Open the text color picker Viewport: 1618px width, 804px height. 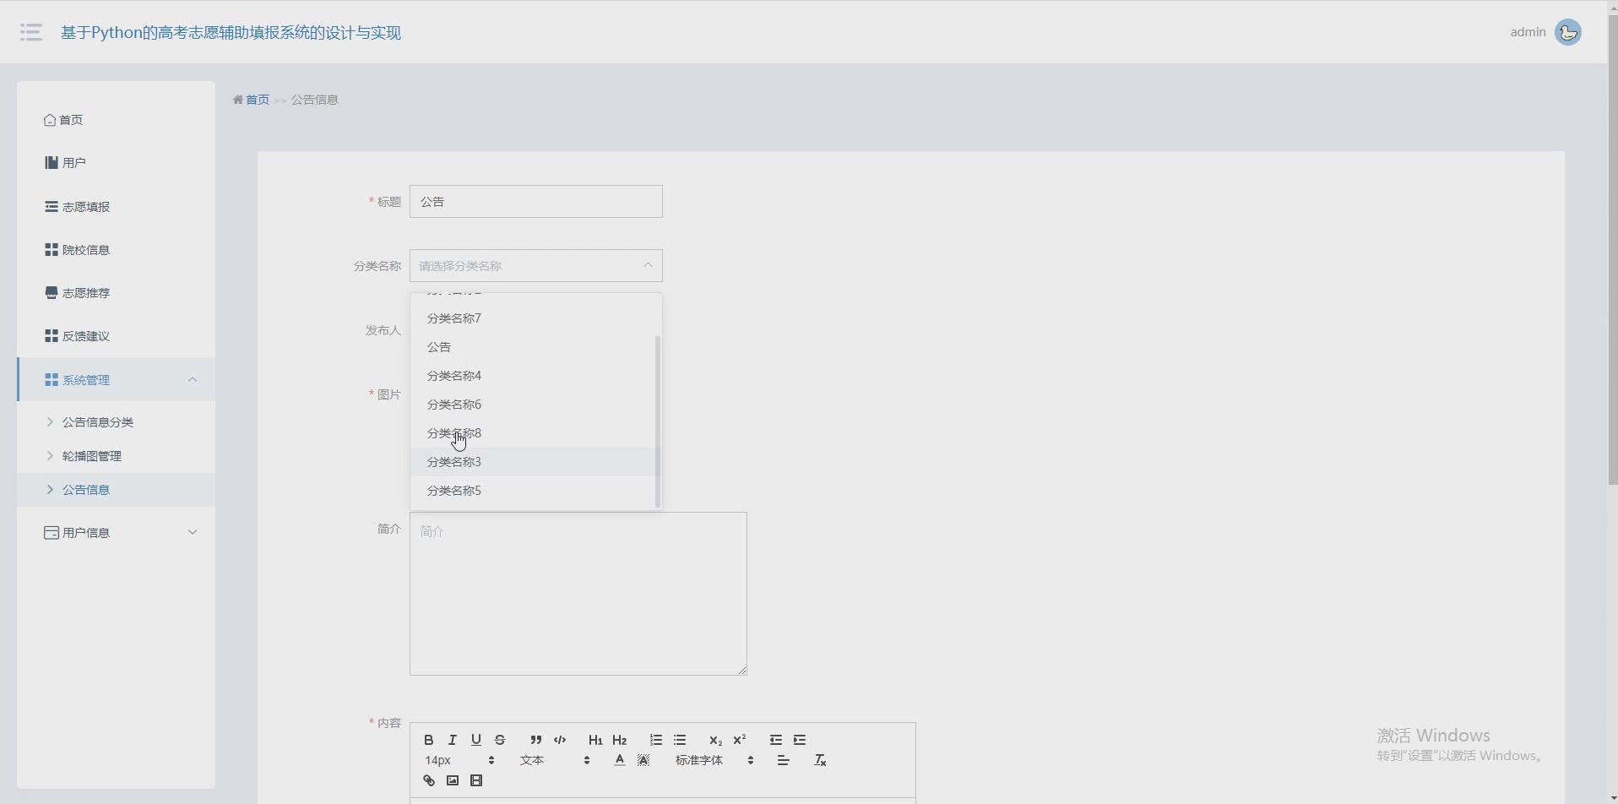(x=620, y=760)
